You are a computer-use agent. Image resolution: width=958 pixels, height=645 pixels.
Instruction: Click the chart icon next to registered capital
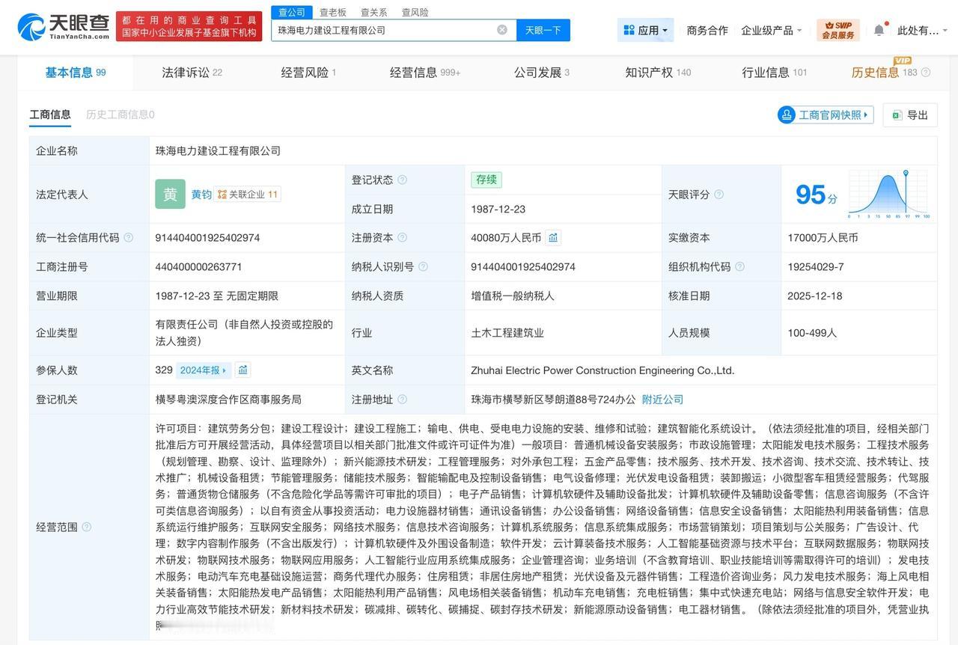point(553,238)
